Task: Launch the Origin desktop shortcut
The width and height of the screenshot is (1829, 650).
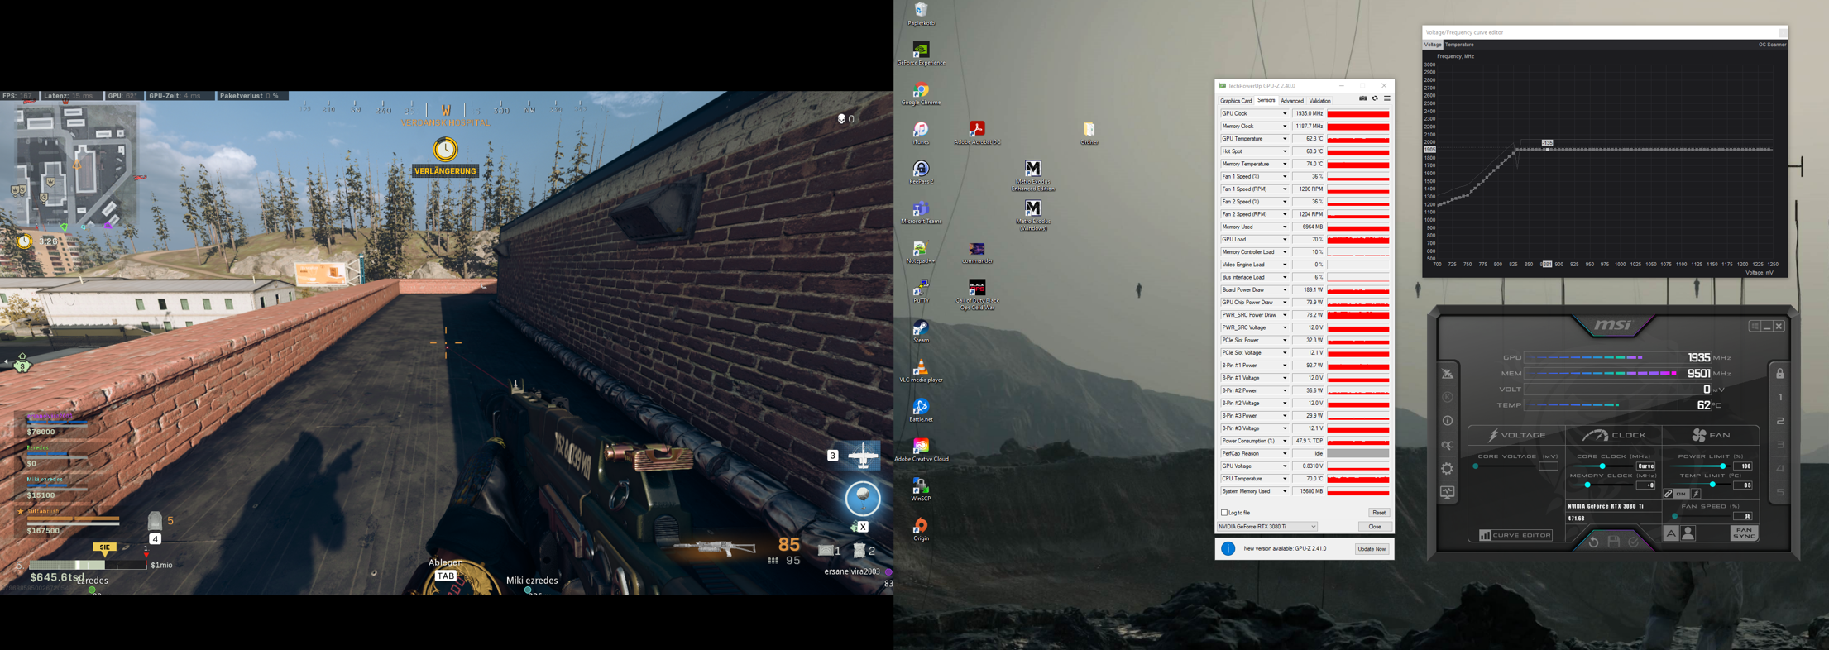Action: [921, 529]
